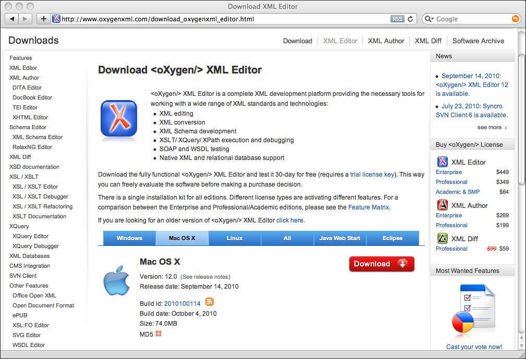Viewport: 526px width, 359px height.
Task: Open XML Author in top navigation
Action: click(386, 41)
